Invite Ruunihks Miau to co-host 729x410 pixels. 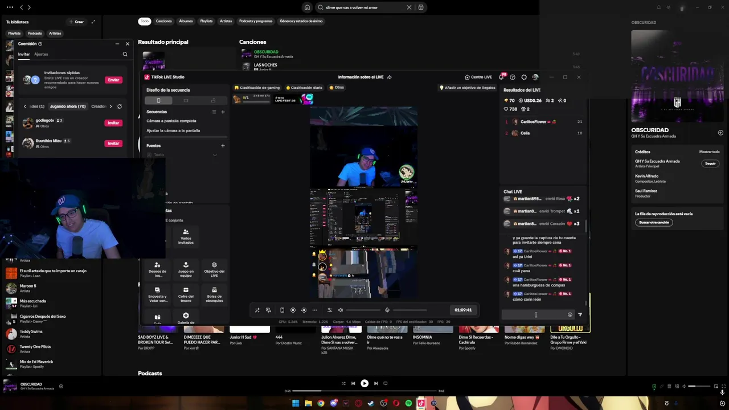[x=113, y=143]
